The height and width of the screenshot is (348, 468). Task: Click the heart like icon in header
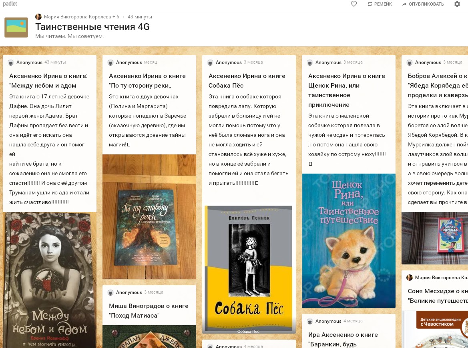tap(354, 4)
